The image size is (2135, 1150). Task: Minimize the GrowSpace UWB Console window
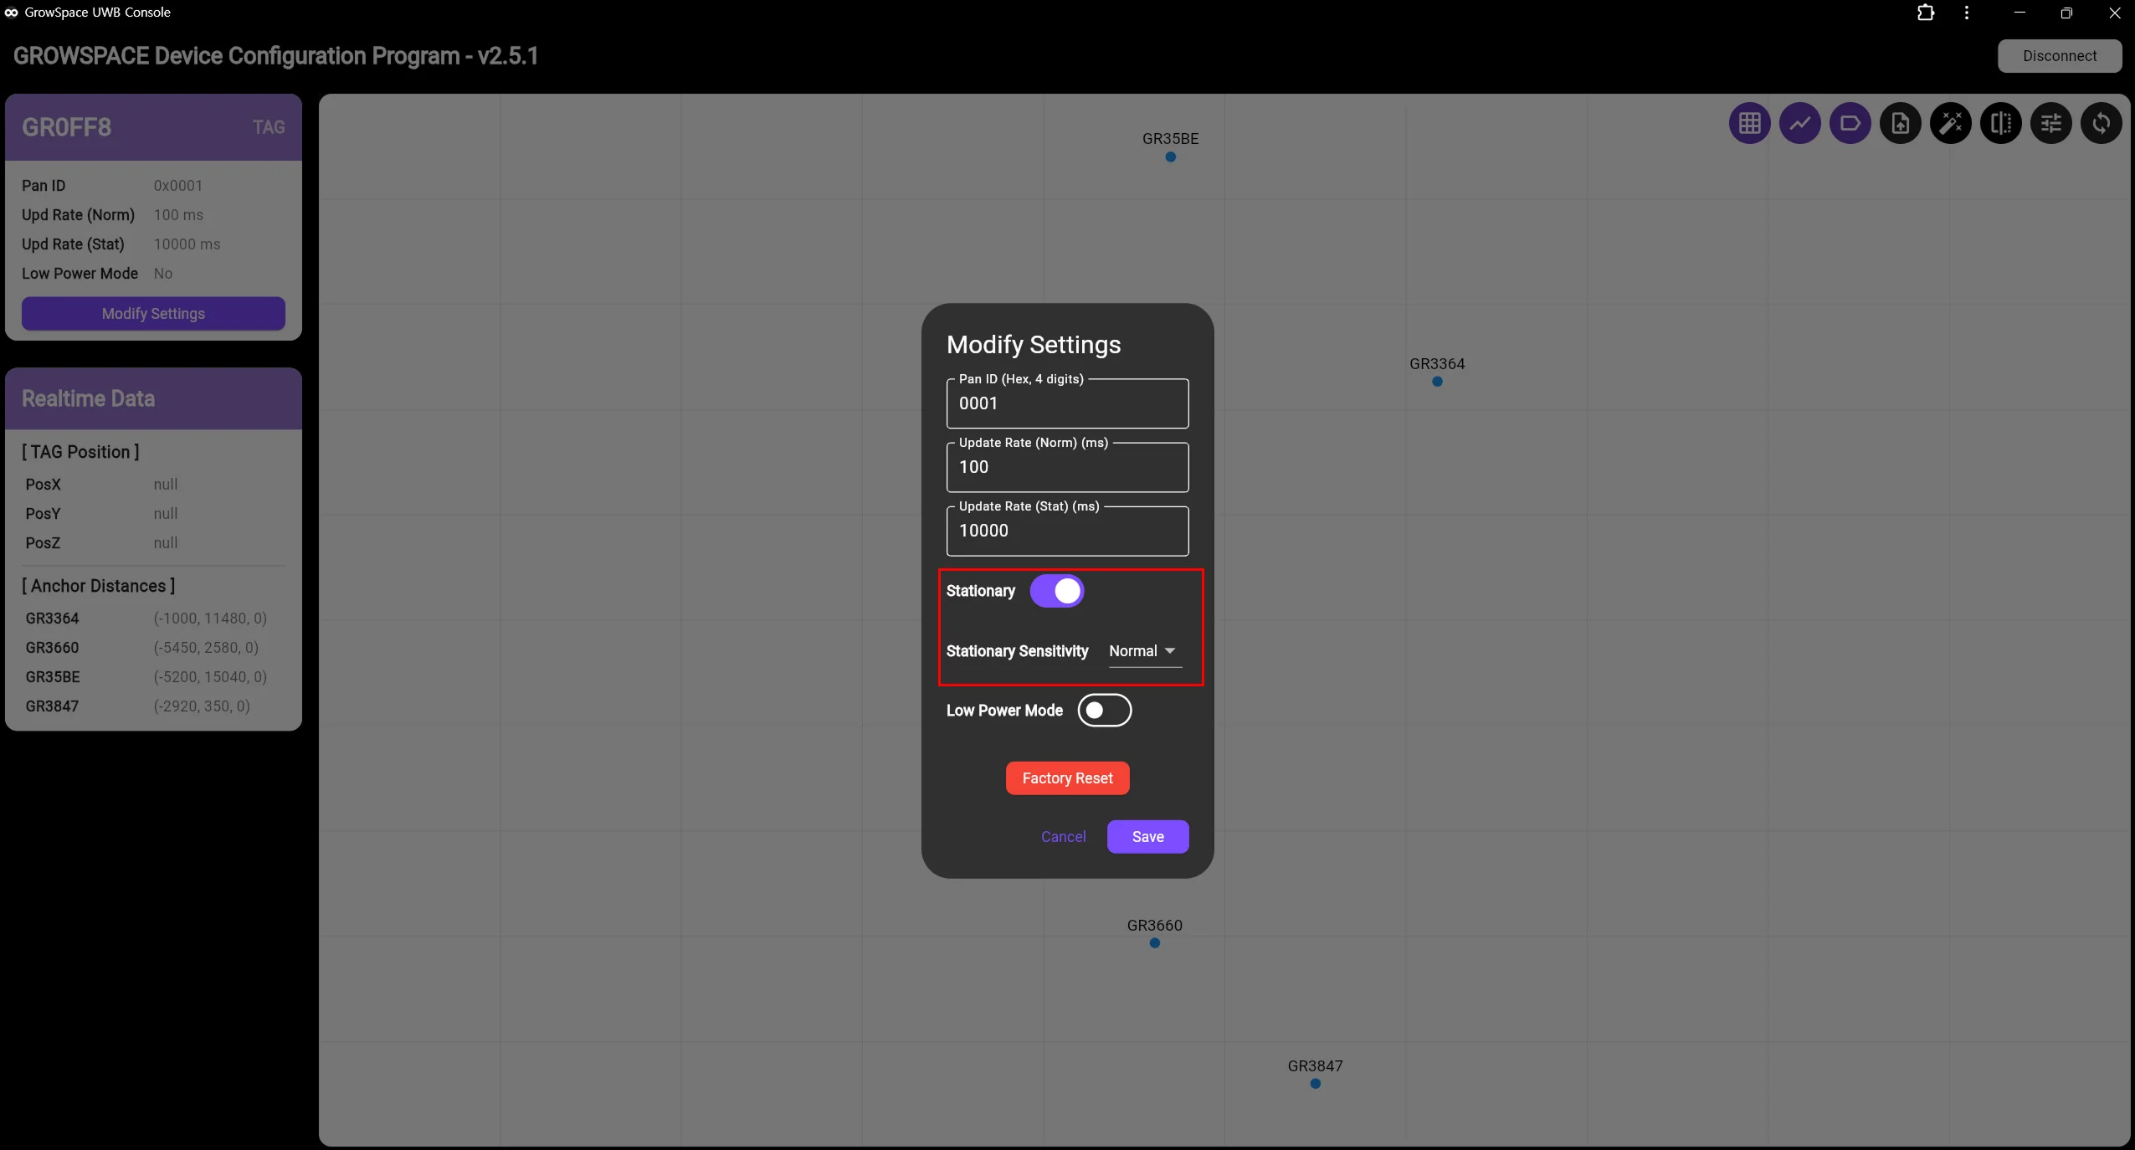coord(2020,13)
